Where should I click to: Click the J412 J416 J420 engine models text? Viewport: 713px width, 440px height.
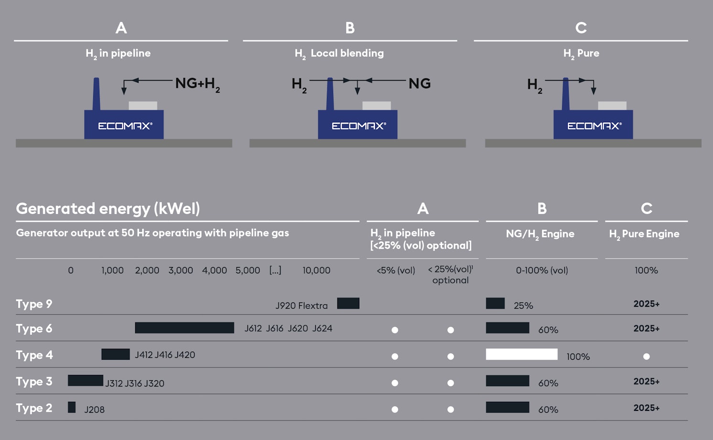click(x=165, y=355)
